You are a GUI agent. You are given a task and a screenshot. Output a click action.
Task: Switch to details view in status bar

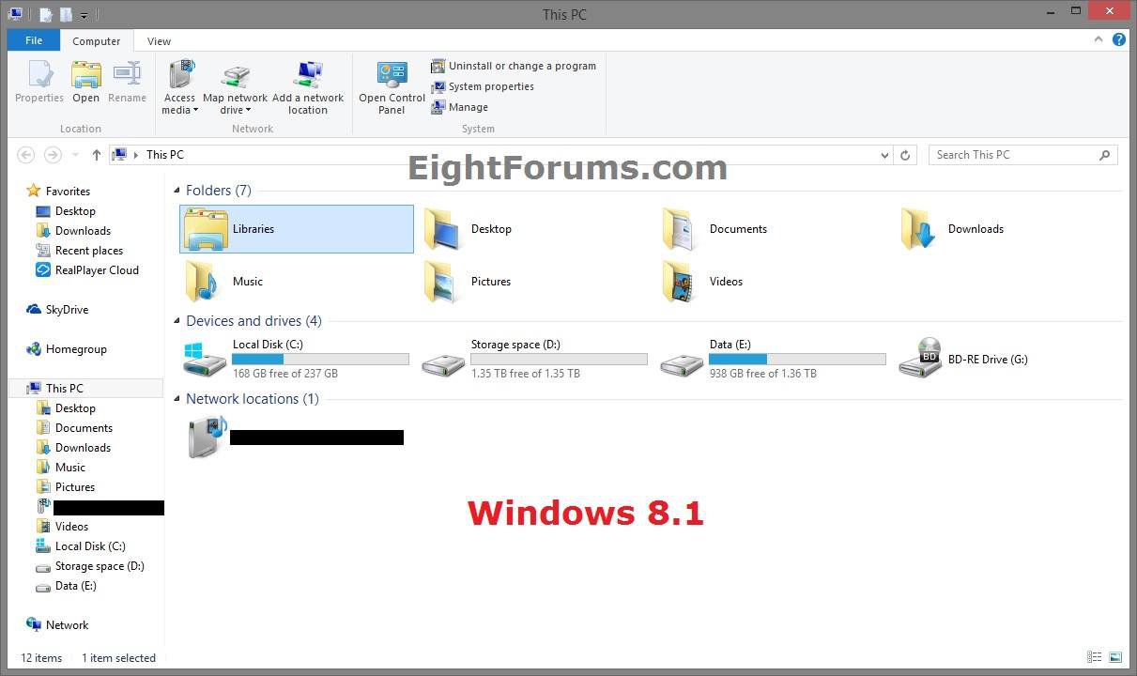[x=1095, y=657]
